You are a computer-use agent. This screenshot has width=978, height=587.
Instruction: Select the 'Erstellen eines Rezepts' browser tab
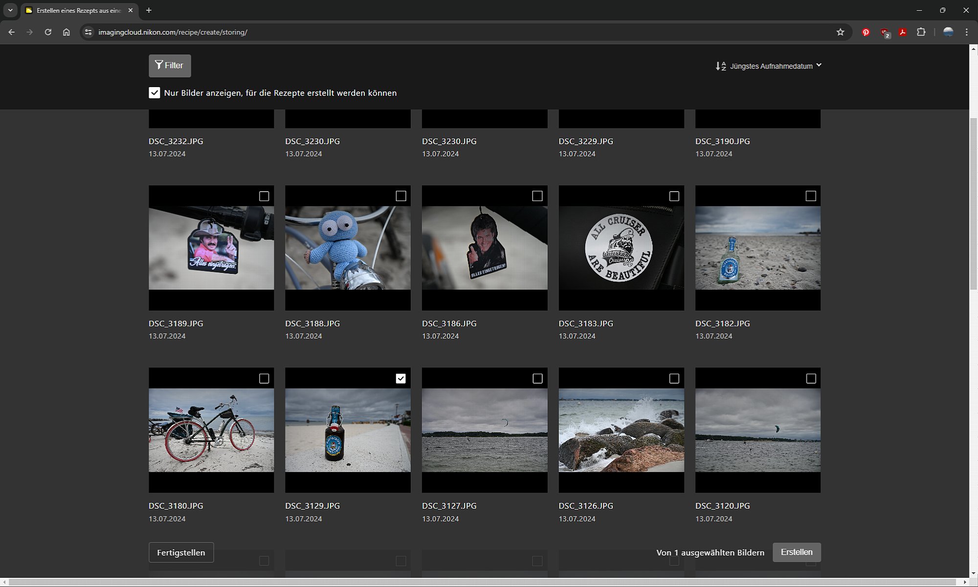[x=78, y=10]
